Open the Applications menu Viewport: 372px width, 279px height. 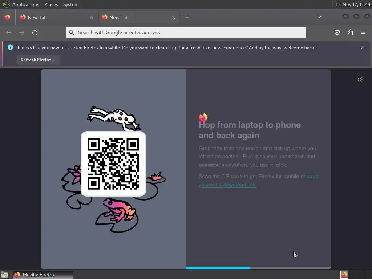coord(26,4)
